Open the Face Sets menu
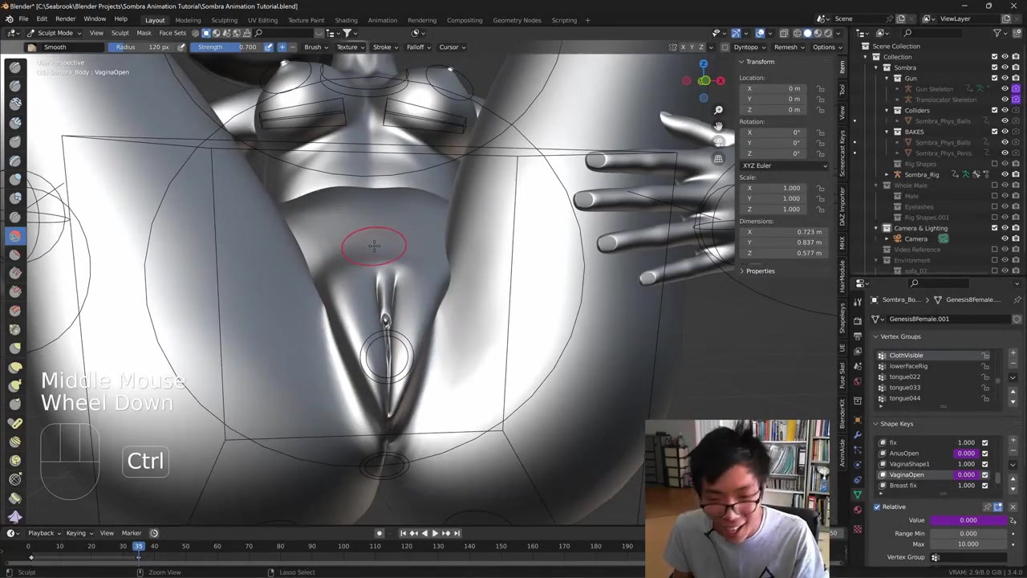The image size is (1027, 578). click(x=173, y=33)
